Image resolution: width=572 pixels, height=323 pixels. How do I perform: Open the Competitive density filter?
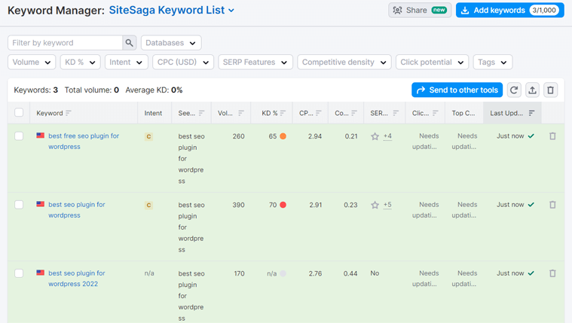(x=344, y=62)
